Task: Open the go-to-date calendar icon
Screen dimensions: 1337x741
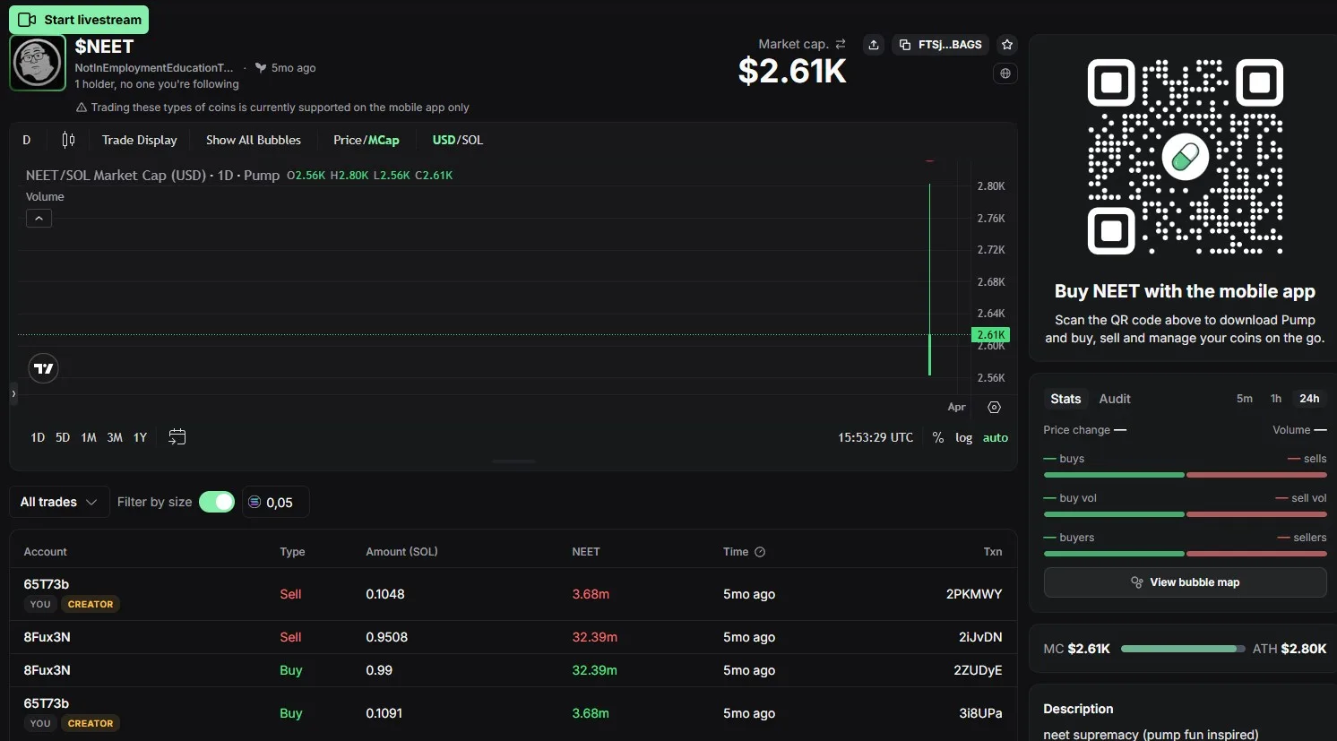Action: (x=177, y=437)
